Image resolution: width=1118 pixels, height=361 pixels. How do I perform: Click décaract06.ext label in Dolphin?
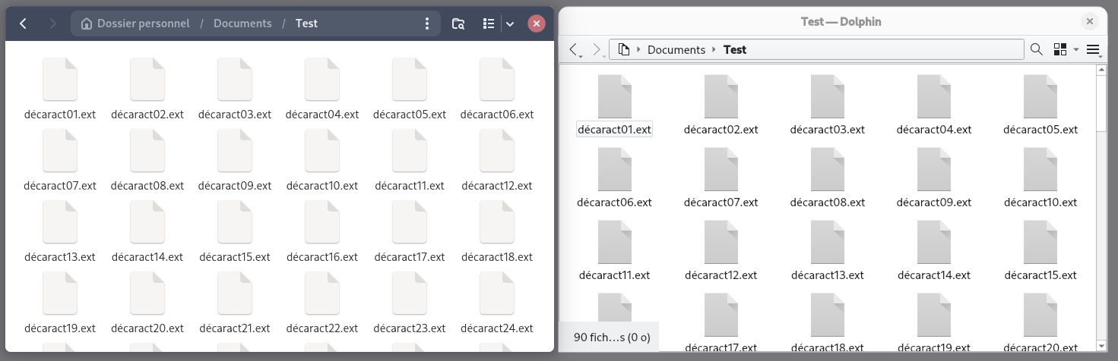(615, 202)
